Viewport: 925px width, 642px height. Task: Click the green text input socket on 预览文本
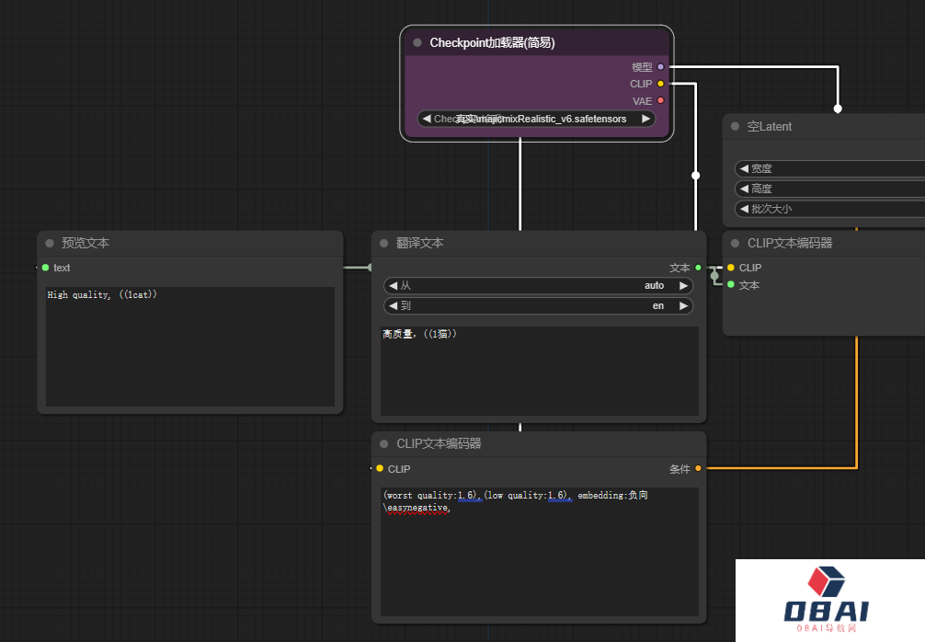(x=45, y=268)
